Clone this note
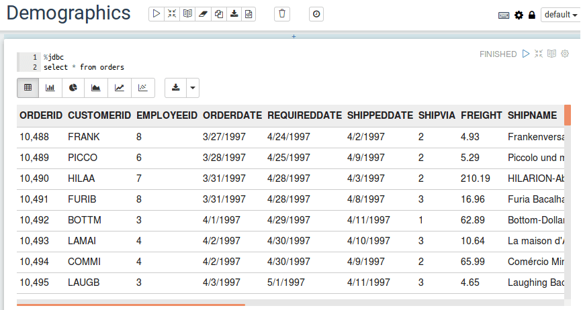This screenshot has width=581, height=310. click(218, 14)
